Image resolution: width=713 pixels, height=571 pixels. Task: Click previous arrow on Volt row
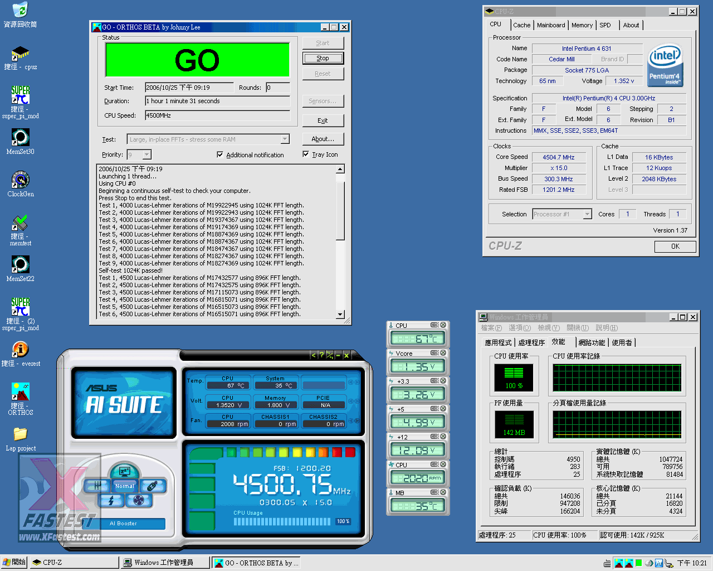(x=351, y=401)
